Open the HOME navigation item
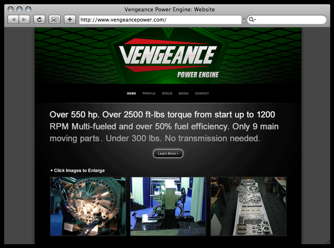This screenshot has height=248, width=334. [131, 93]
